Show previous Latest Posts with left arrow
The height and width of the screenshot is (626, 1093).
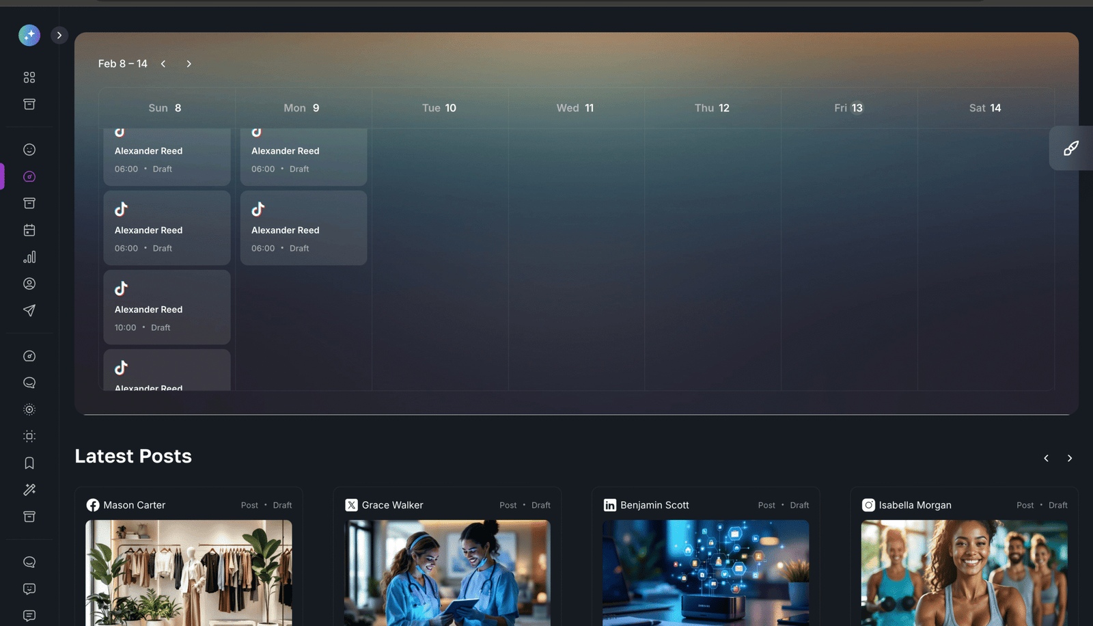click(1046, 458)
